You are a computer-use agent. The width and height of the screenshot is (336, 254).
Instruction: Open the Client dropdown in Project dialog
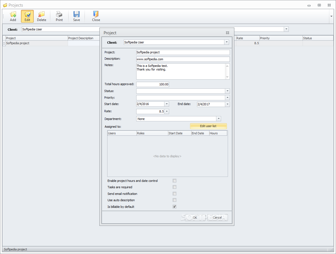pos(227,42)
